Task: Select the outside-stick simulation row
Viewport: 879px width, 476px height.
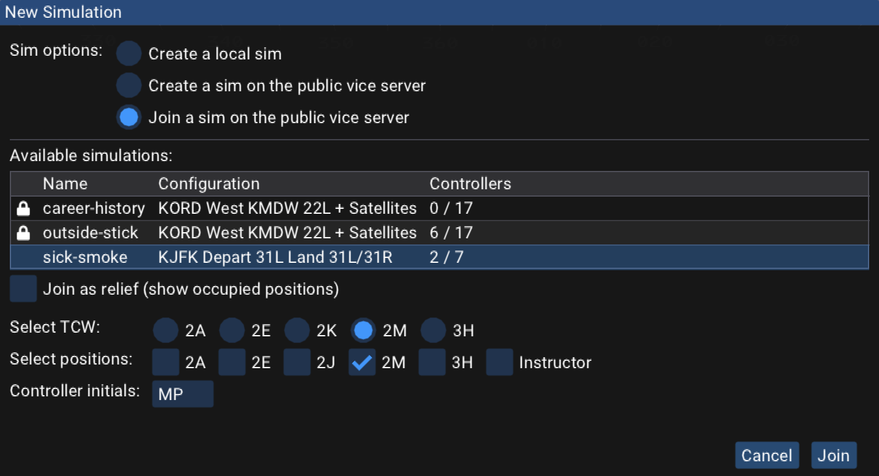Action: tap(246, 233)
